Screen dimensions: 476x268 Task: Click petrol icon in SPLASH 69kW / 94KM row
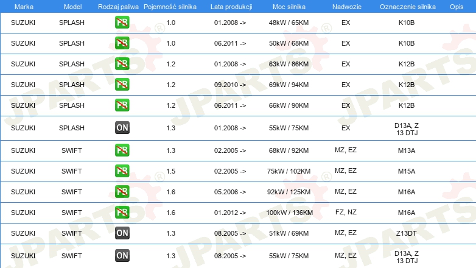(122, 85)
